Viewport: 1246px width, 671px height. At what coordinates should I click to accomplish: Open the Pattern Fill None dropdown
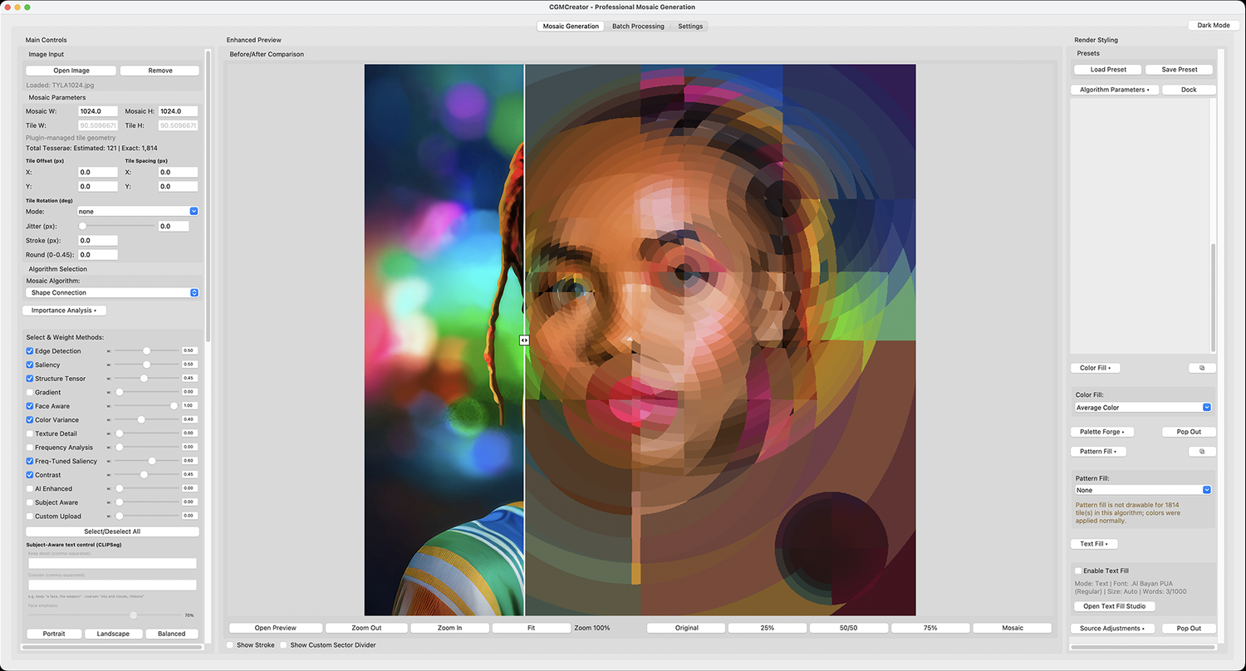1143,490
